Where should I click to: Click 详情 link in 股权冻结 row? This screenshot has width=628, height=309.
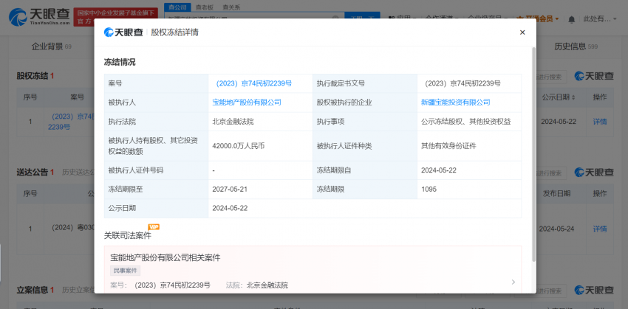tap(600, 122)
